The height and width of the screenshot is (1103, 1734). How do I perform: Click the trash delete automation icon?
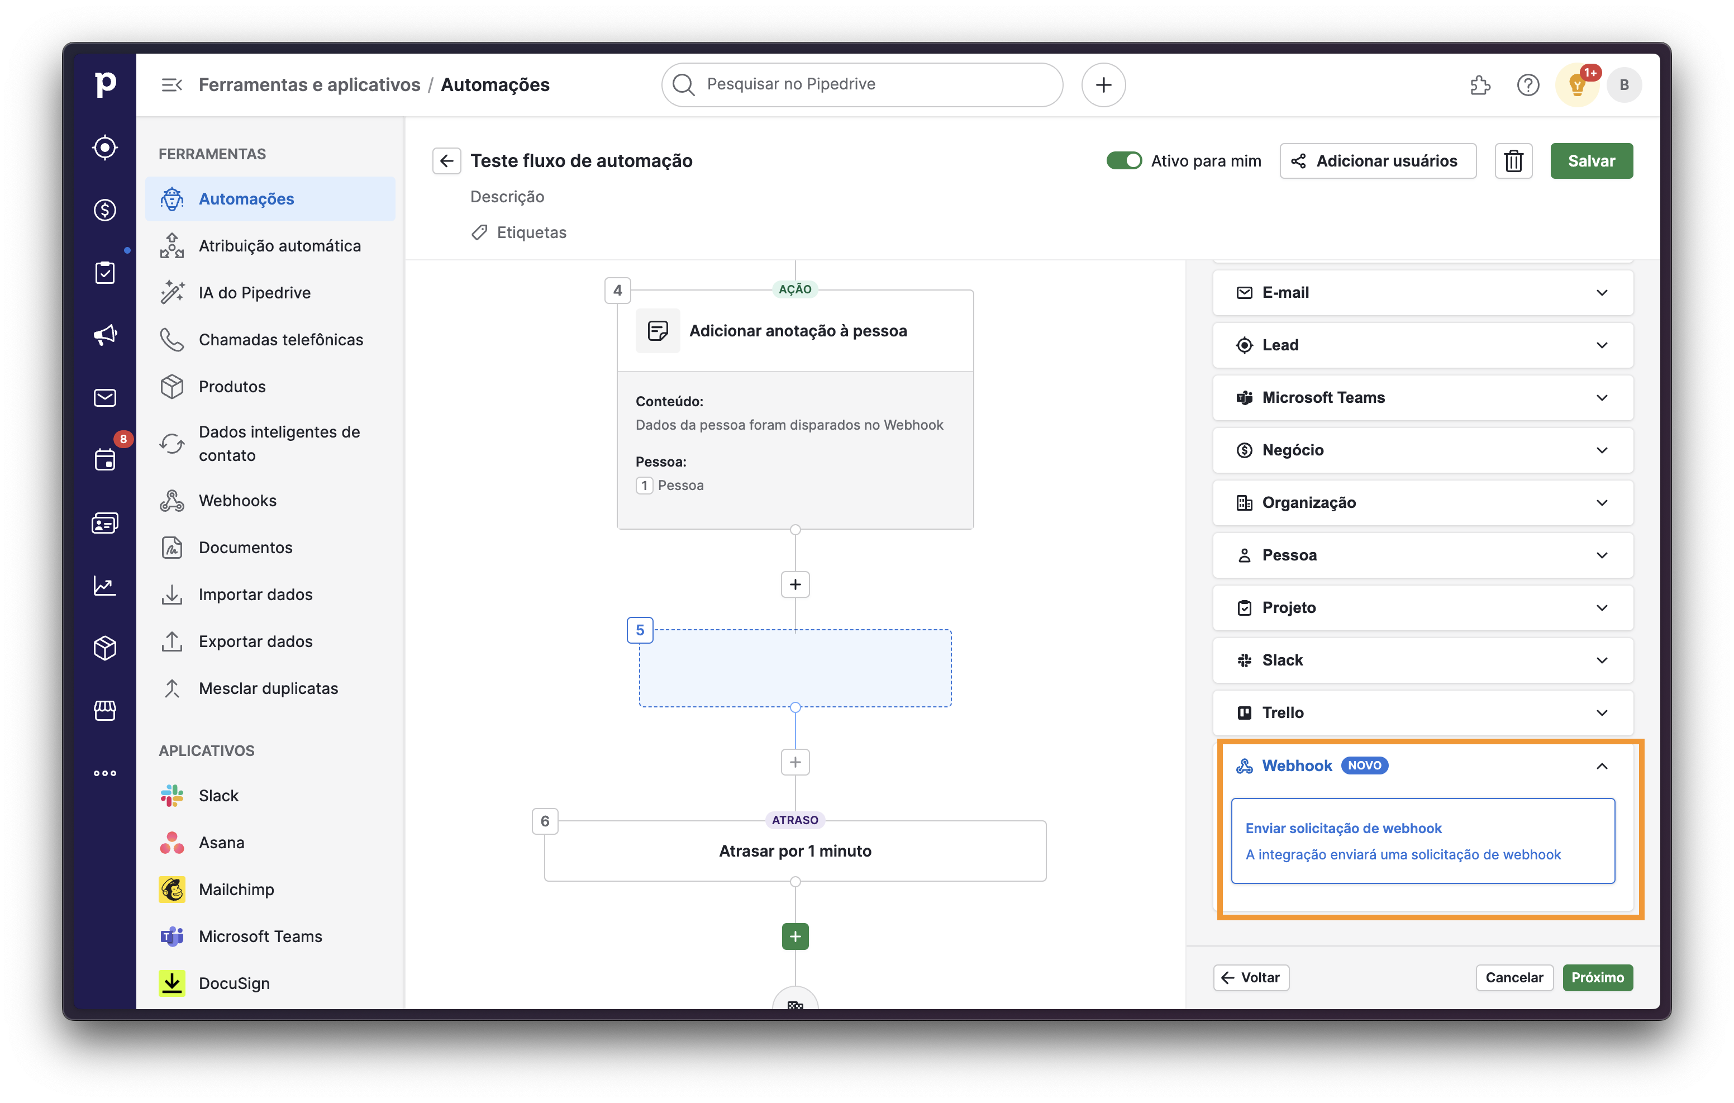pos(1513,161)
